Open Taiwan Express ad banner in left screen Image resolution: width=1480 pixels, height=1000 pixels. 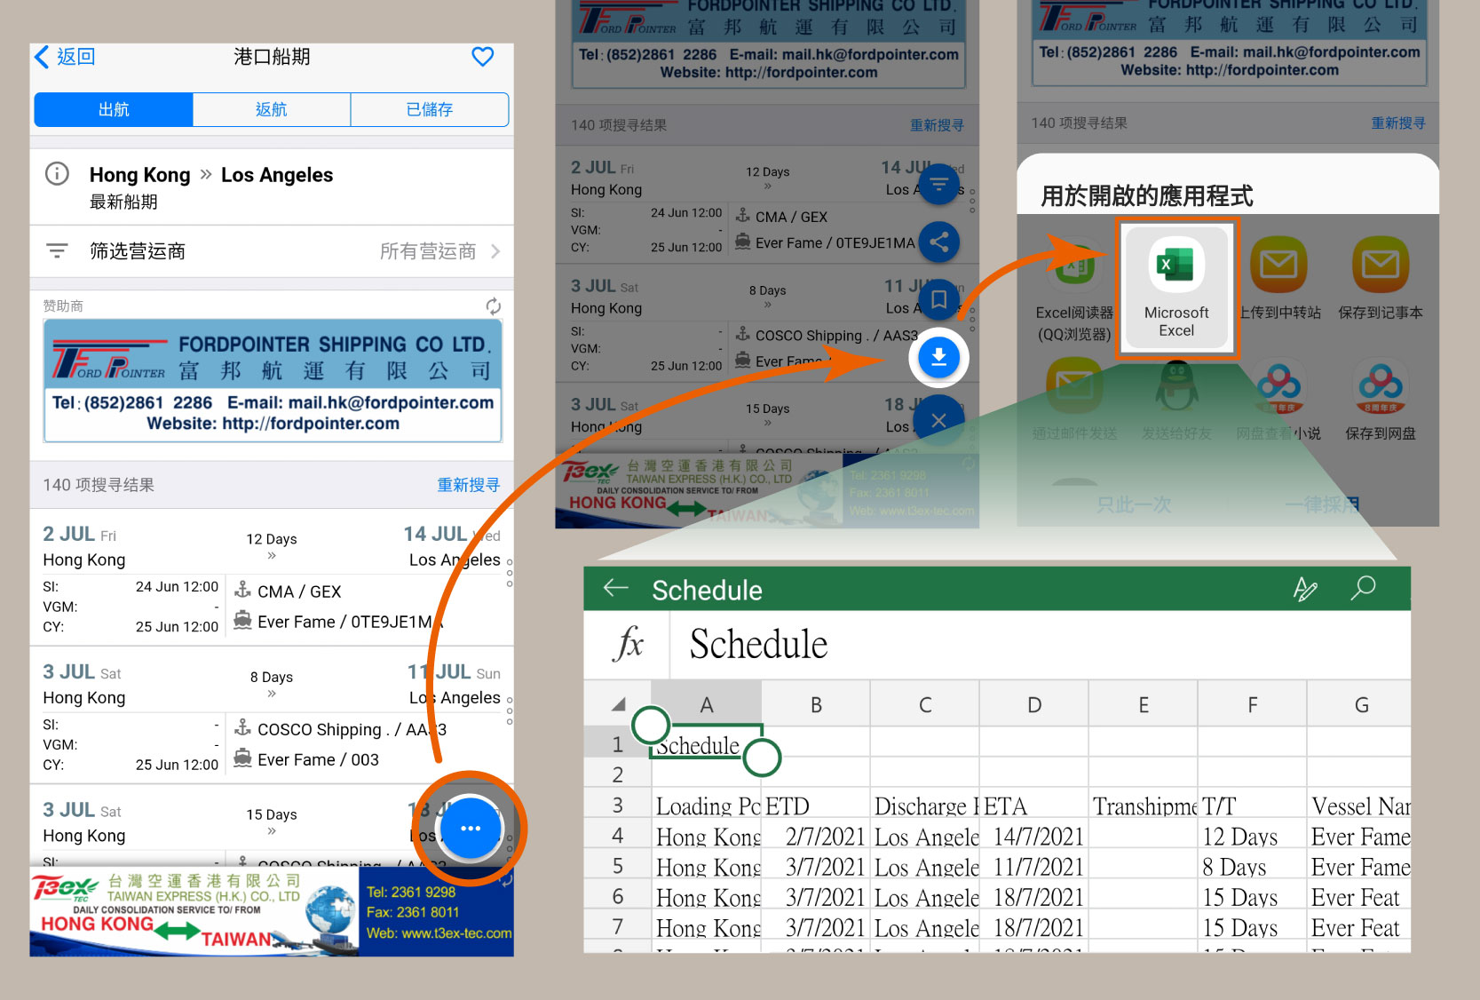(272, 913)
